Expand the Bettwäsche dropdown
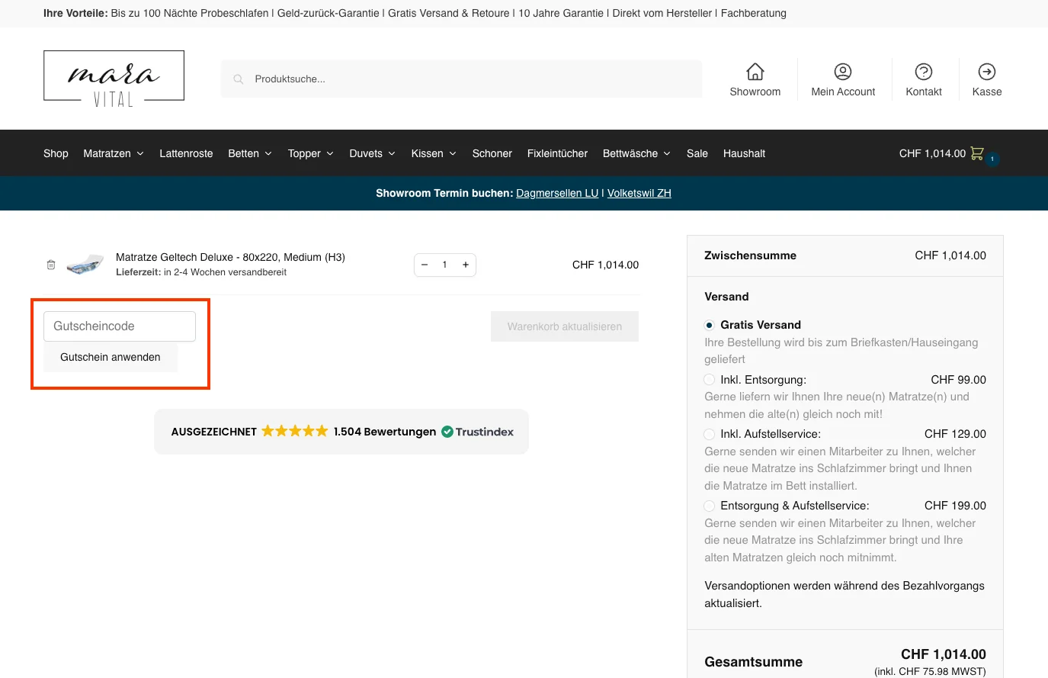The image size is (1048, 678). click(x=636, y=153)
